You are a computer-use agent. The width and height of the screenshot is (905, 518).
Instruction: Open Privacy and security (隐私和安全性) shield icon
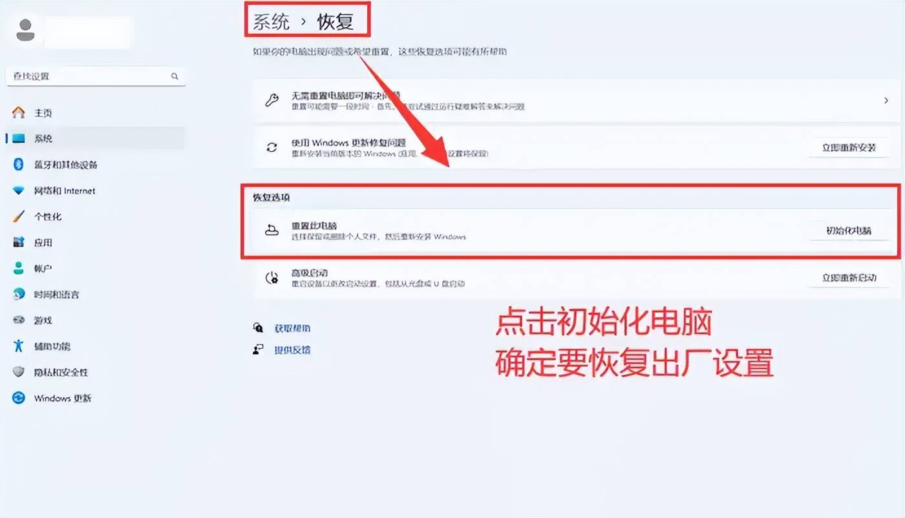(19, 372)
